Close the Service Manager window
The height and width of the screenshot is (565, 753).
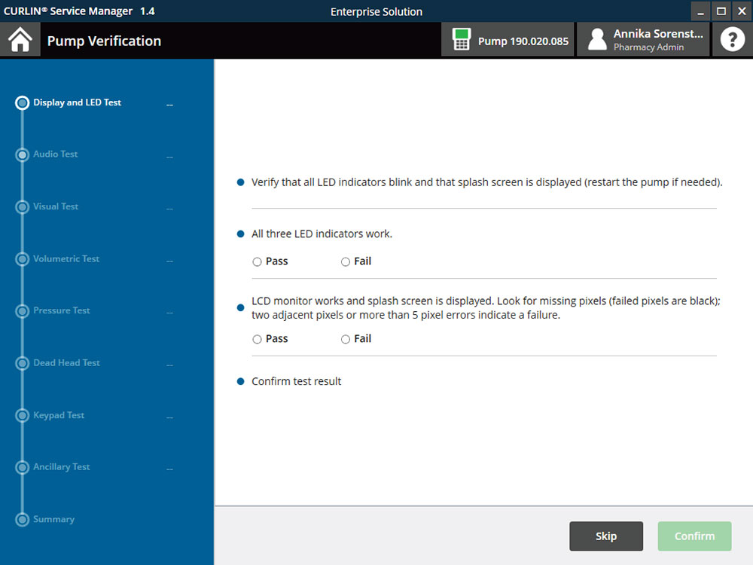point(742,11)
